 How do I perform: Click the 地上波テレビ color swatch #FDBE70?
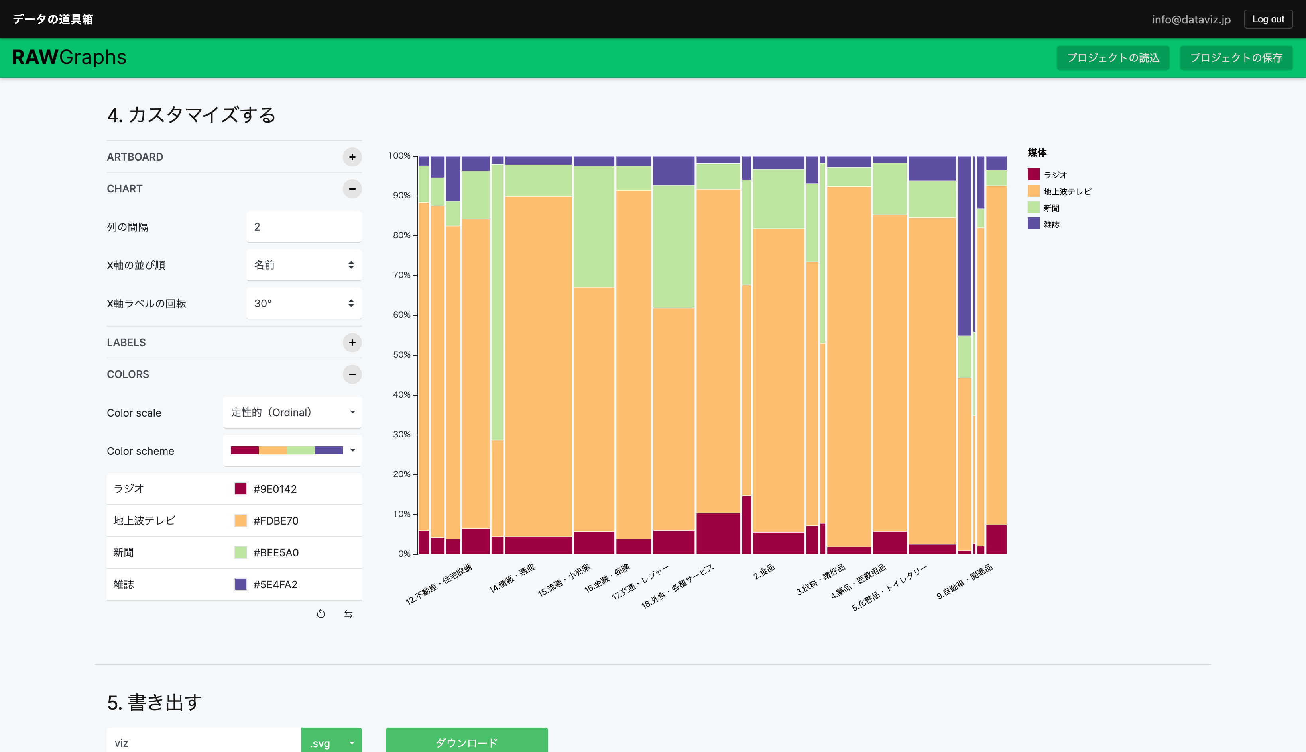(x=241, y=521)
